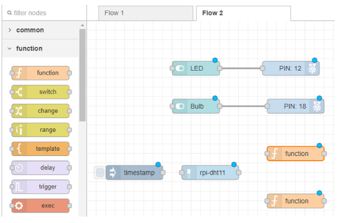Click the rpi-dht11 sensor node icon
Viewport: 342px width, 223px height.
(x=189, y=173)
